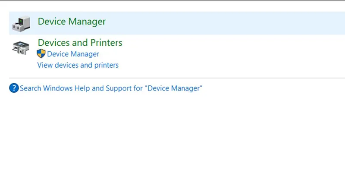The image size is (345, 194).
Task: Click the Devices and Printers camera-printer icon
Action: (21, 47)
